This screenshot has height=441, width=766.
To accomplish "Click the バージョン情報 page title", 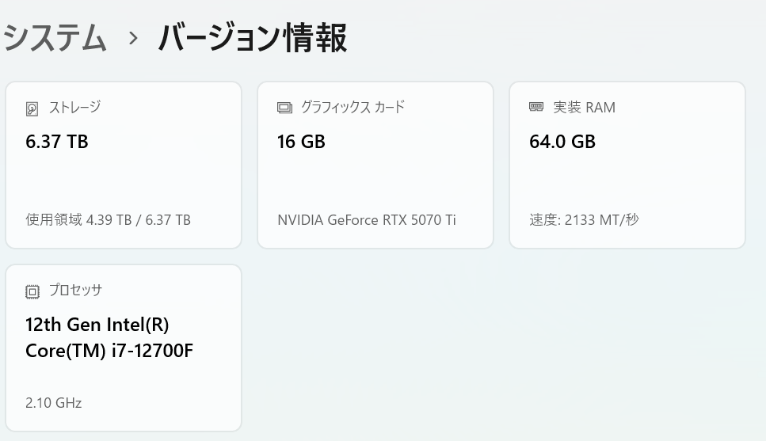I will click(252, 38).
